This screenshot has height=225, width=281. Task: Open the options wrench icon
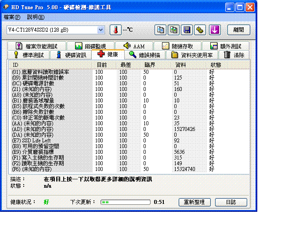tap(200, 30)
